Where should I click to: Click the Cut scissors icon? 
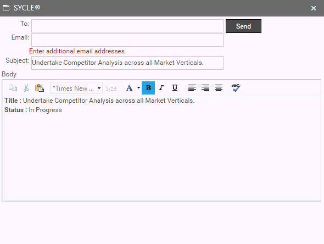[26, 88]
